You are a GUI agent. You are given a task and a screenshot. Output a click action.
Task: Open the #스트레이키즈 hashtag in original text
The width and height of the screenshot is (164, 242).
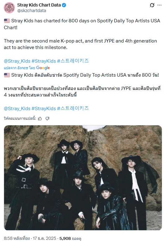point(73,61)
